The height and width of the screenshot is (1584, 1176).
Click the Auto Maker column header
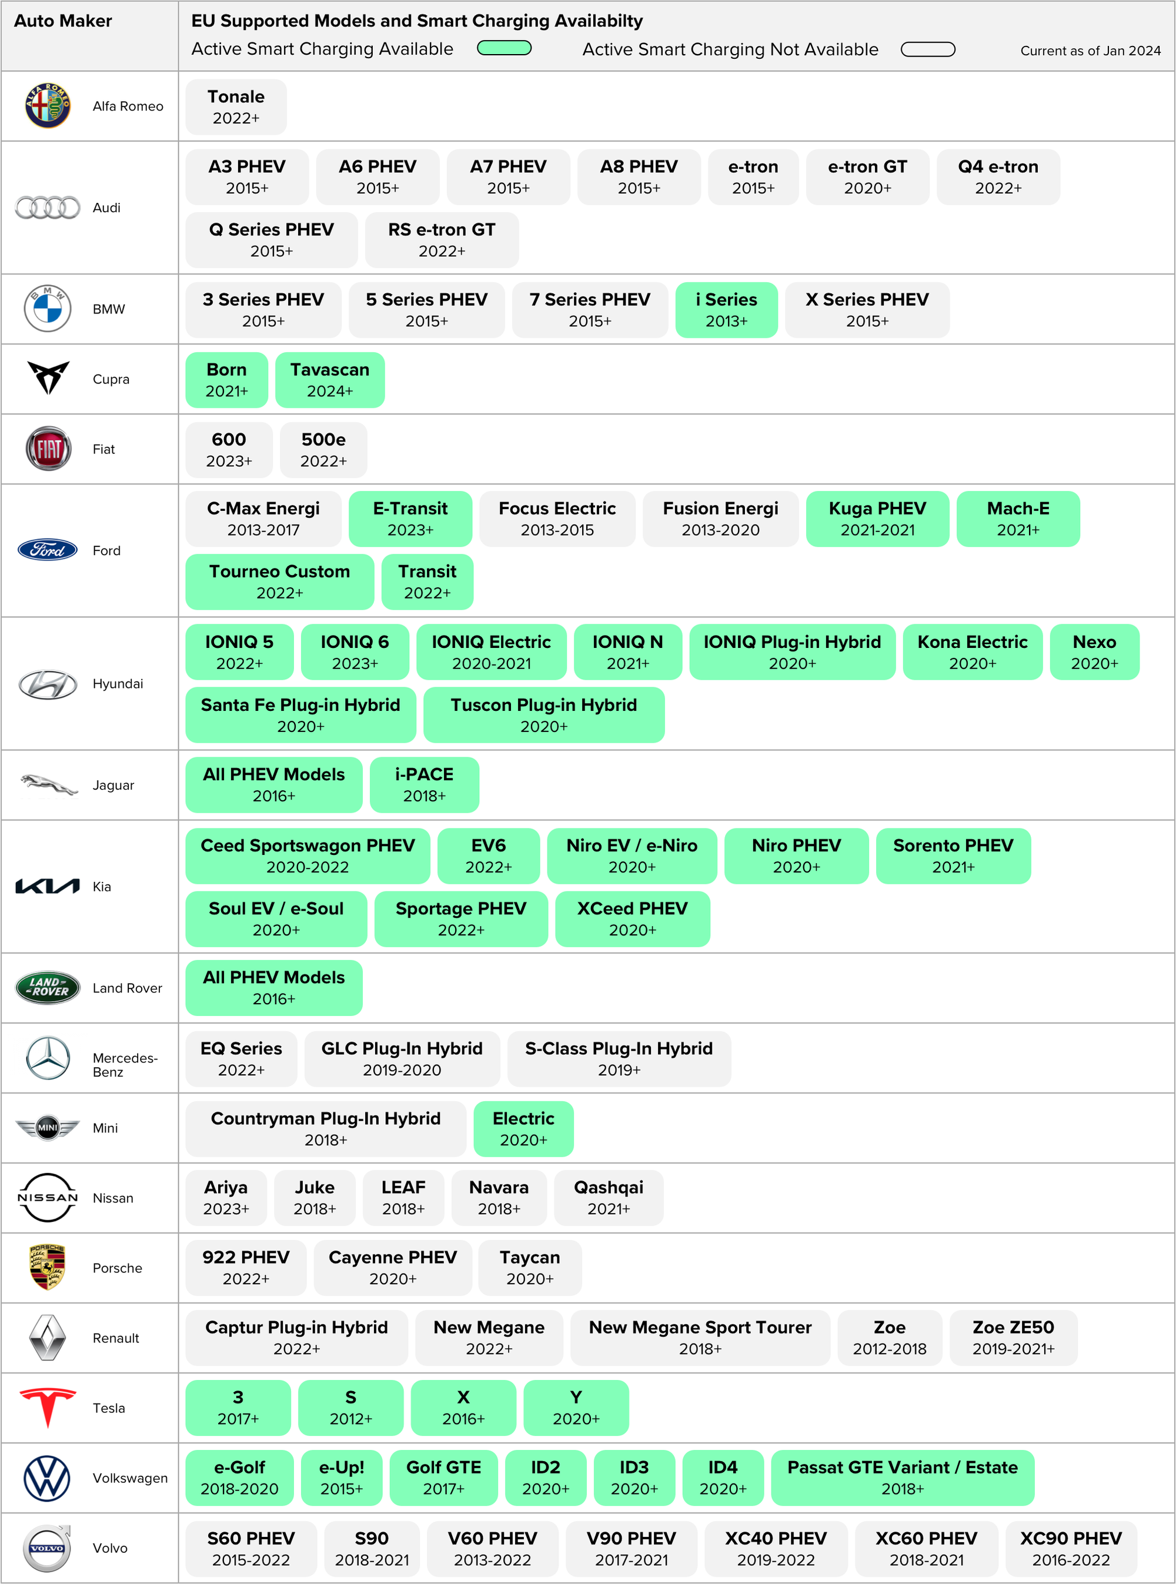[x=64, y=21]
